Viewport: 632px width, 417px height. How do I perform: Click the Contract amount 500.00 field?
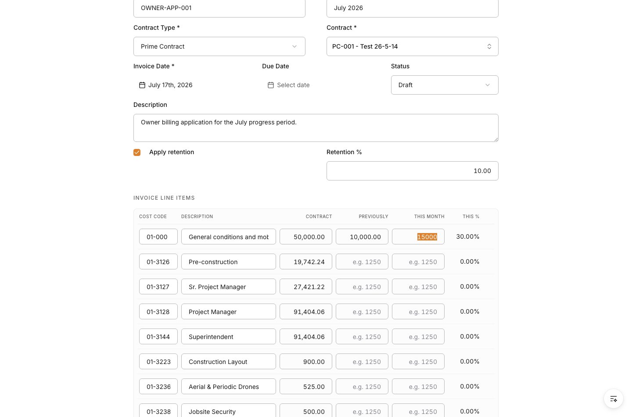[x=306, y=410]
